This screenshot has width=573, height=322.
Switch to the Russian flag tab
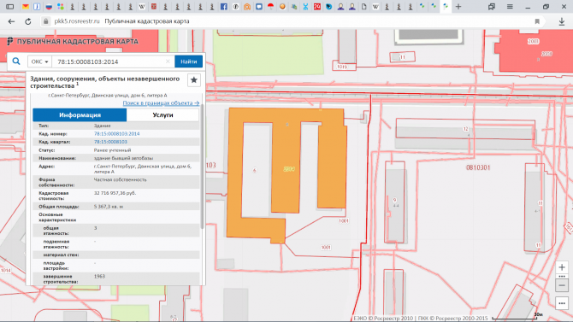coord(49,7)
